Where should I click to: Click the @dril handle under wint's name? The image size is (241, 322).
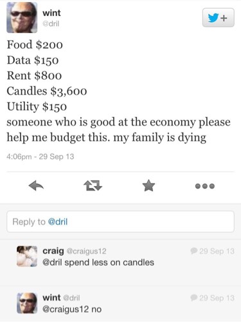pyautogui.click(x=51, y=24)
